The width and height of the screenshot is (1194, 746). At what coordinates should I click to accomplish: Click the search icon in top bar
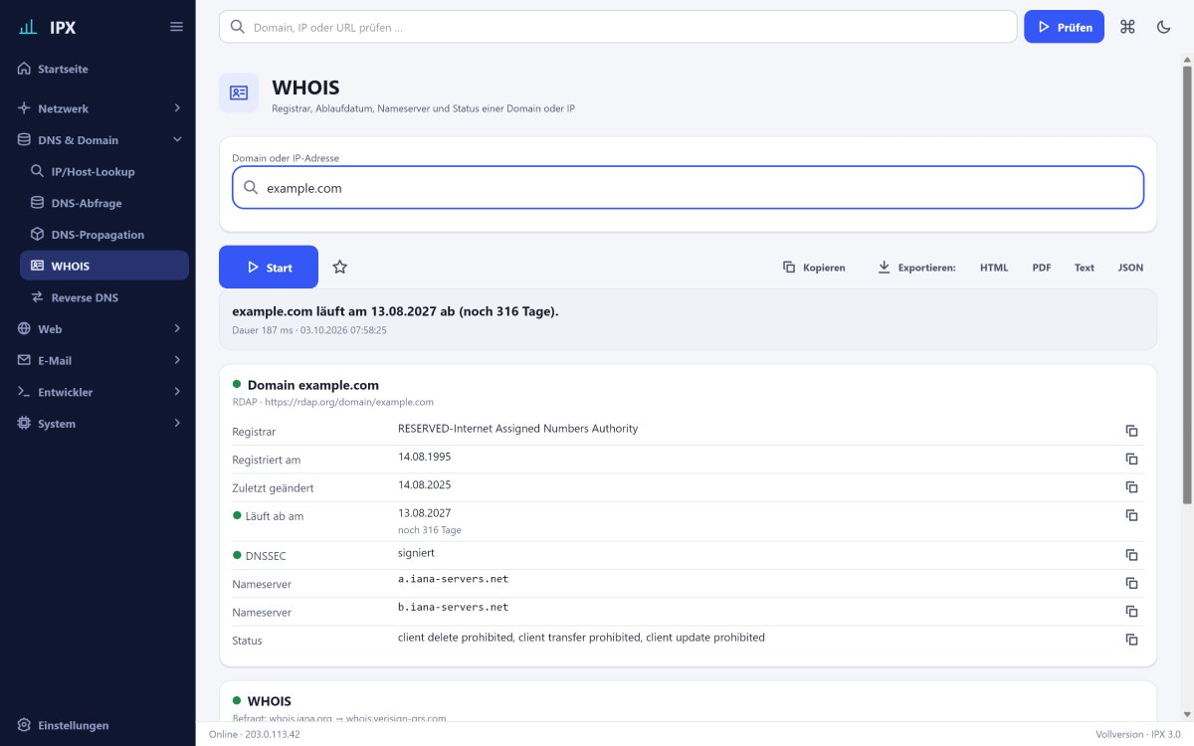point(238,27)
